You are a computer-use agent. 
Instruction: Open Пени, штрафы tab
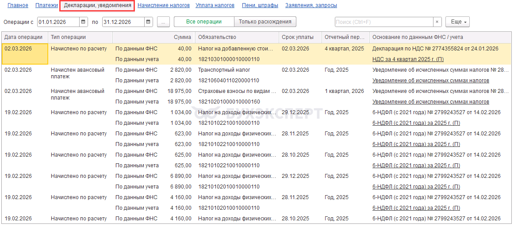260,5
